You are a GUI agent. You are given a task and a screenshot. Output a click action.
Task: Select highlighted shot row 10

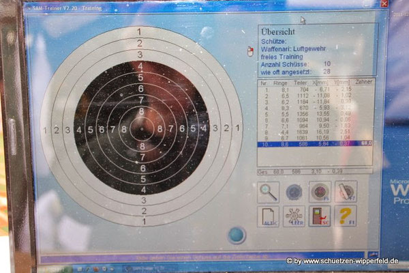[314, 144]
